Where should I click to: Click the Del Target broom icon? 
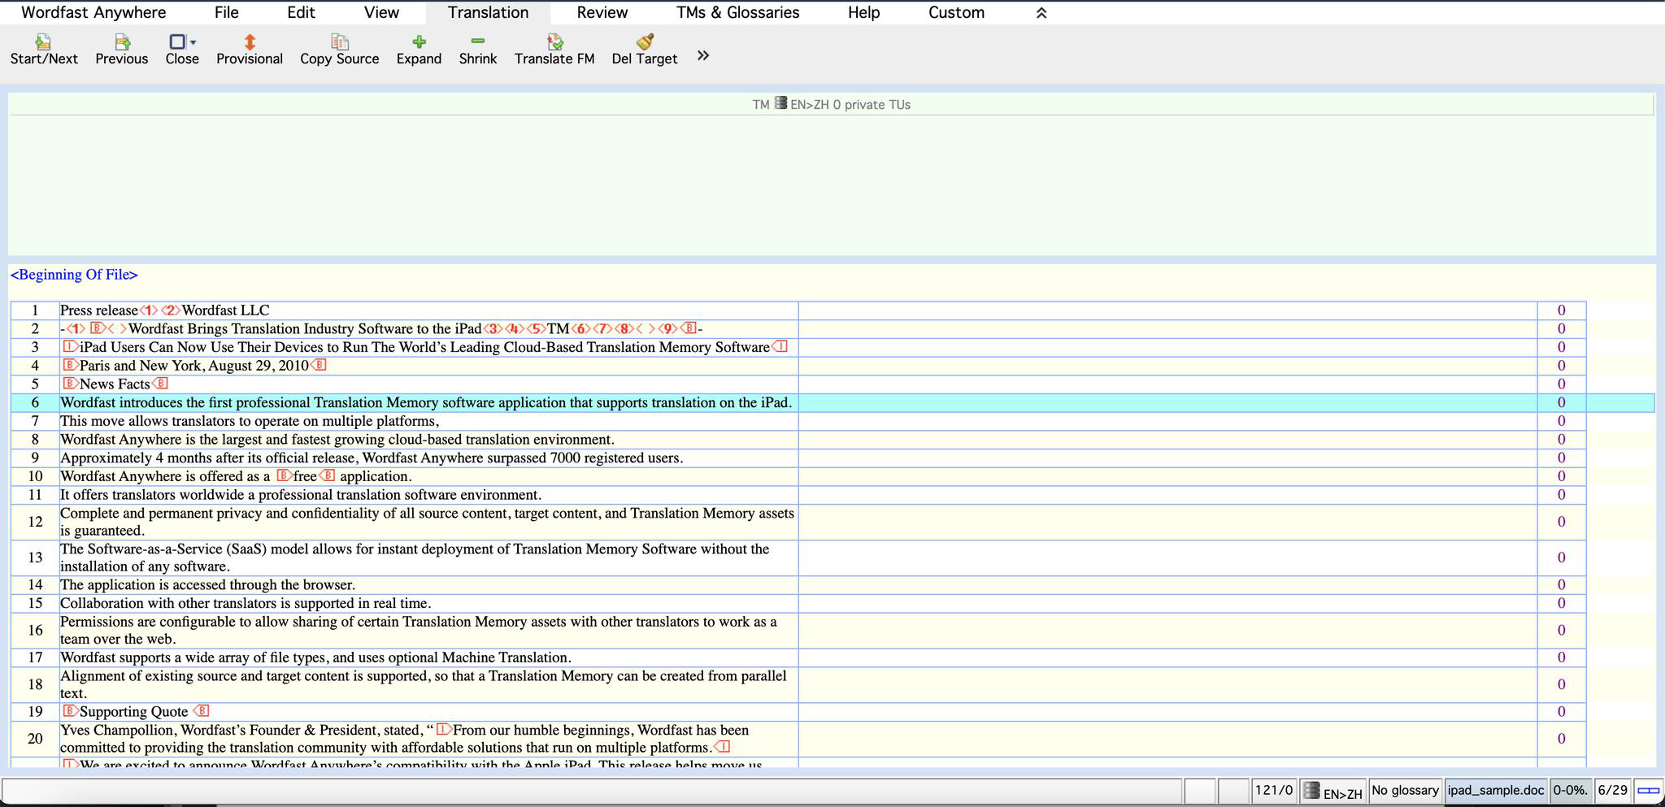[x=645, y=41]
